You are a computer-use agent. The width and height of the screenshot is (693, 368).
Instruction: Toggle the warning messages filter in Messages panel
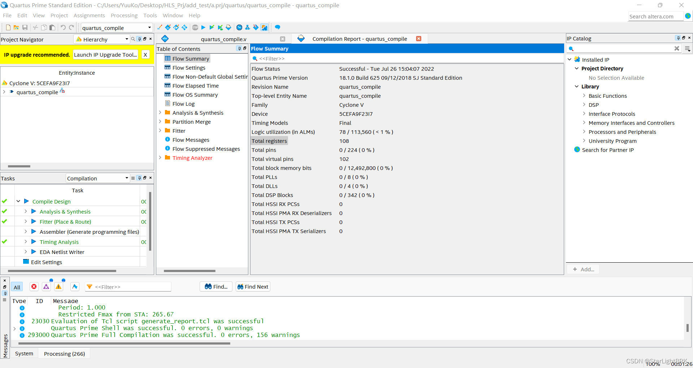point(58,286)
